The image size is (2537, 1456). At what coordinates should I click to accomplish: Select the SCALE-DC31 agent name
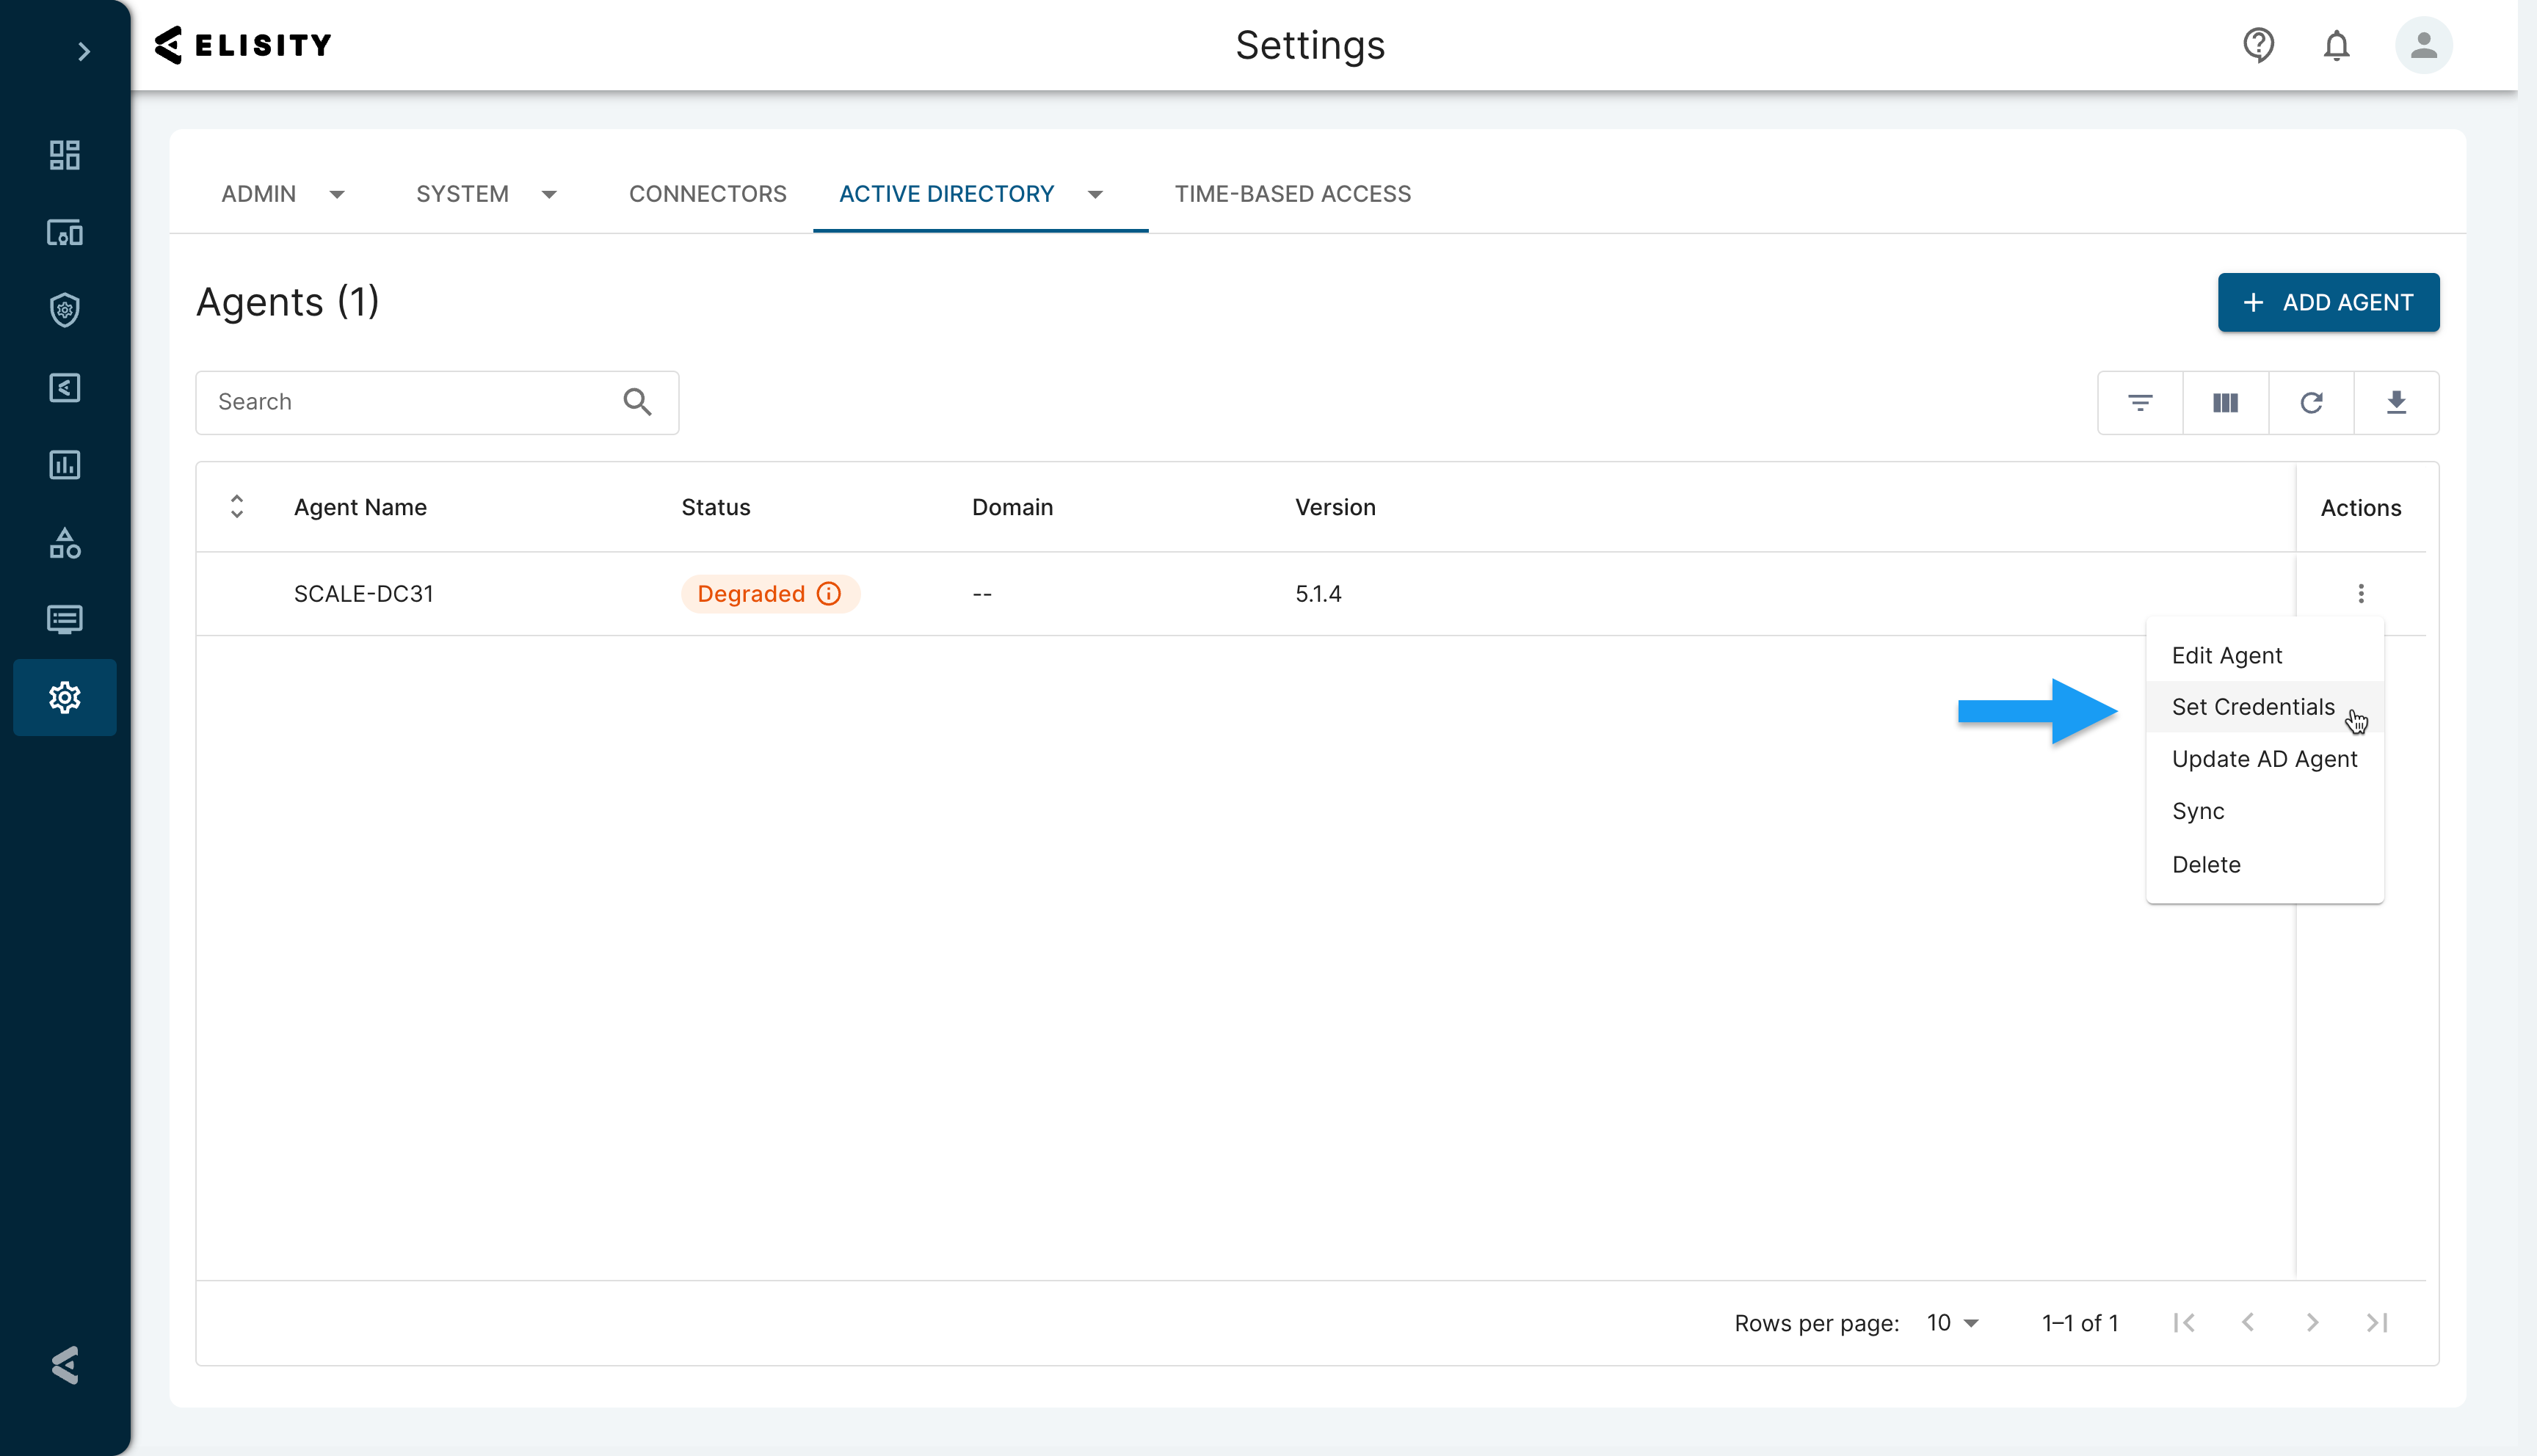364,594
